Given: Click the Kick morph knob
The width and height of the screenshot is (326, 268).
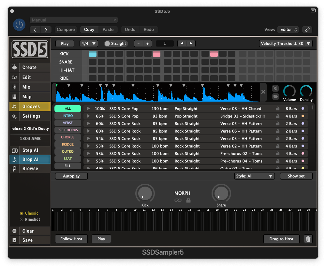Looking at the screenshot, I should [145, 193].
